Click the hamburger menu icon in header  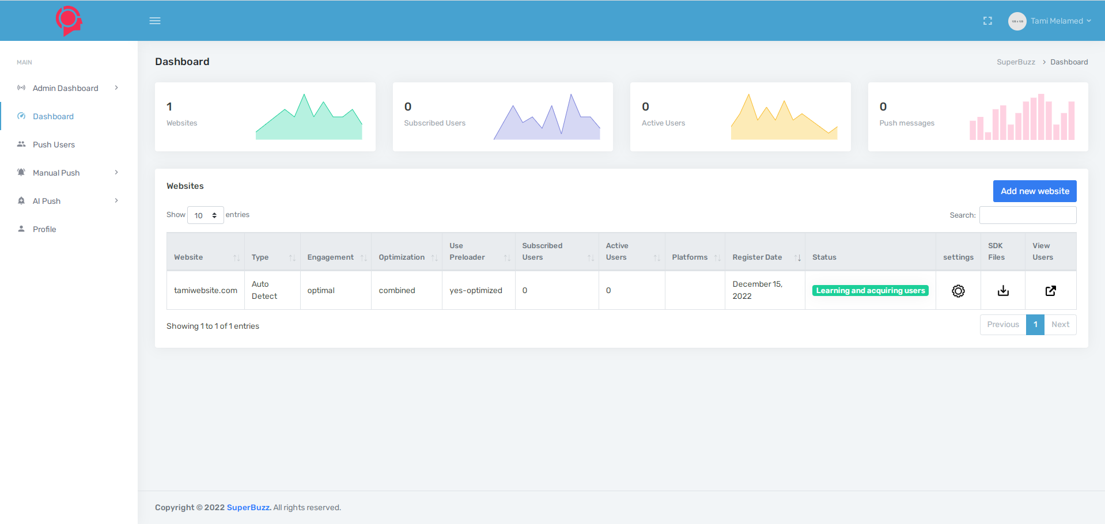click(x=155, y=21)
